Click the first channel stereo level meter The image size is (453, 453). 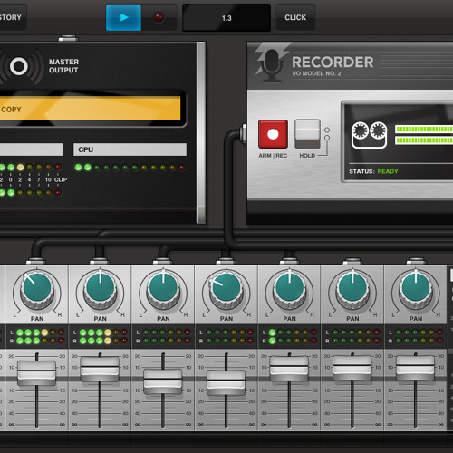[37, 336]
